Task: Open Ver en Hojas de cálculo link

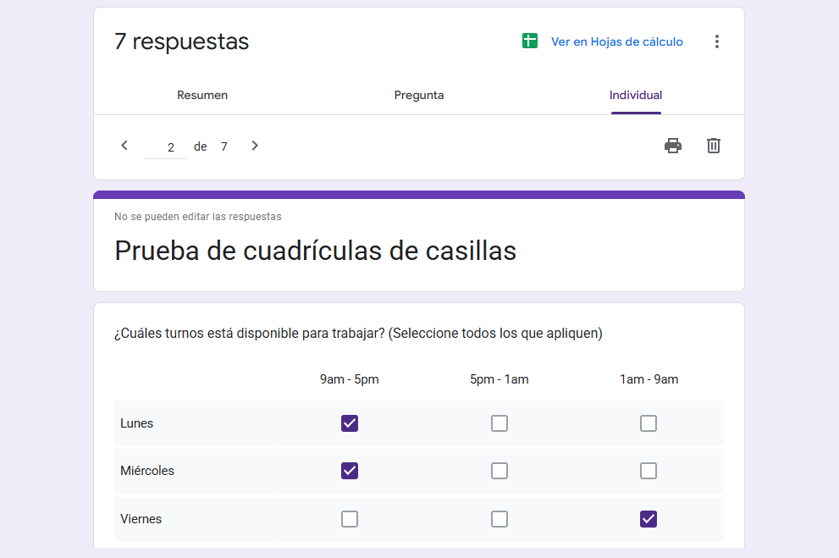Action: click(x=616, y=41)
